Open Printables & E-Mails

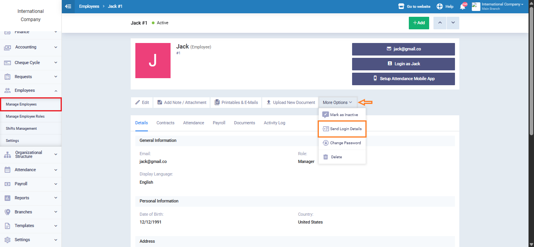click(236, 102)
